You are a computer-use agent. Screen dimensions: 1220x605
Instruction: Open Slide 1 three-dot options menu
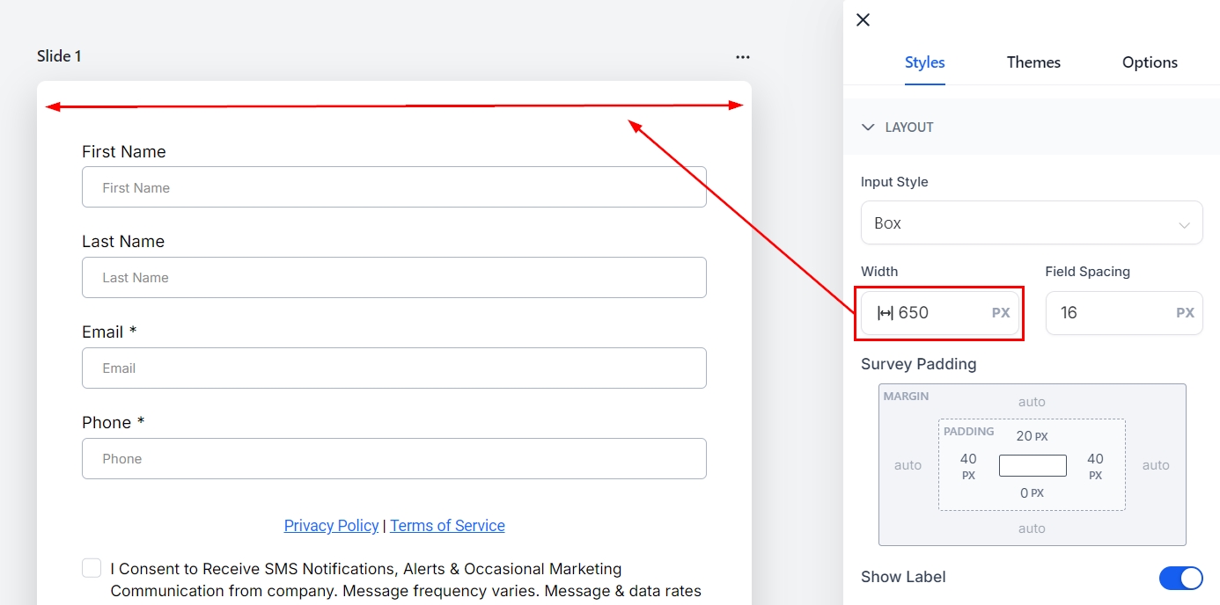point(743,57)
